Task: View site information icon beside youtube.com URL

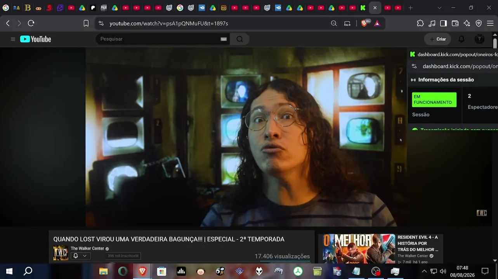Action: 101,23
